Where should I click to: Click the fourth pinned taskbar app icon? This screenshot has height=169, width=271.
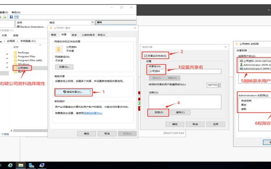click(x=42, y=165)
